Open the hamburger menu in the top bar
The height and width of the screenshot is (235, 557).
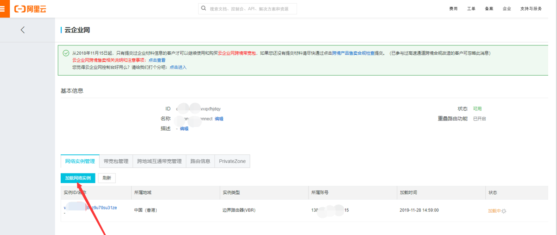tap(2, 9)
